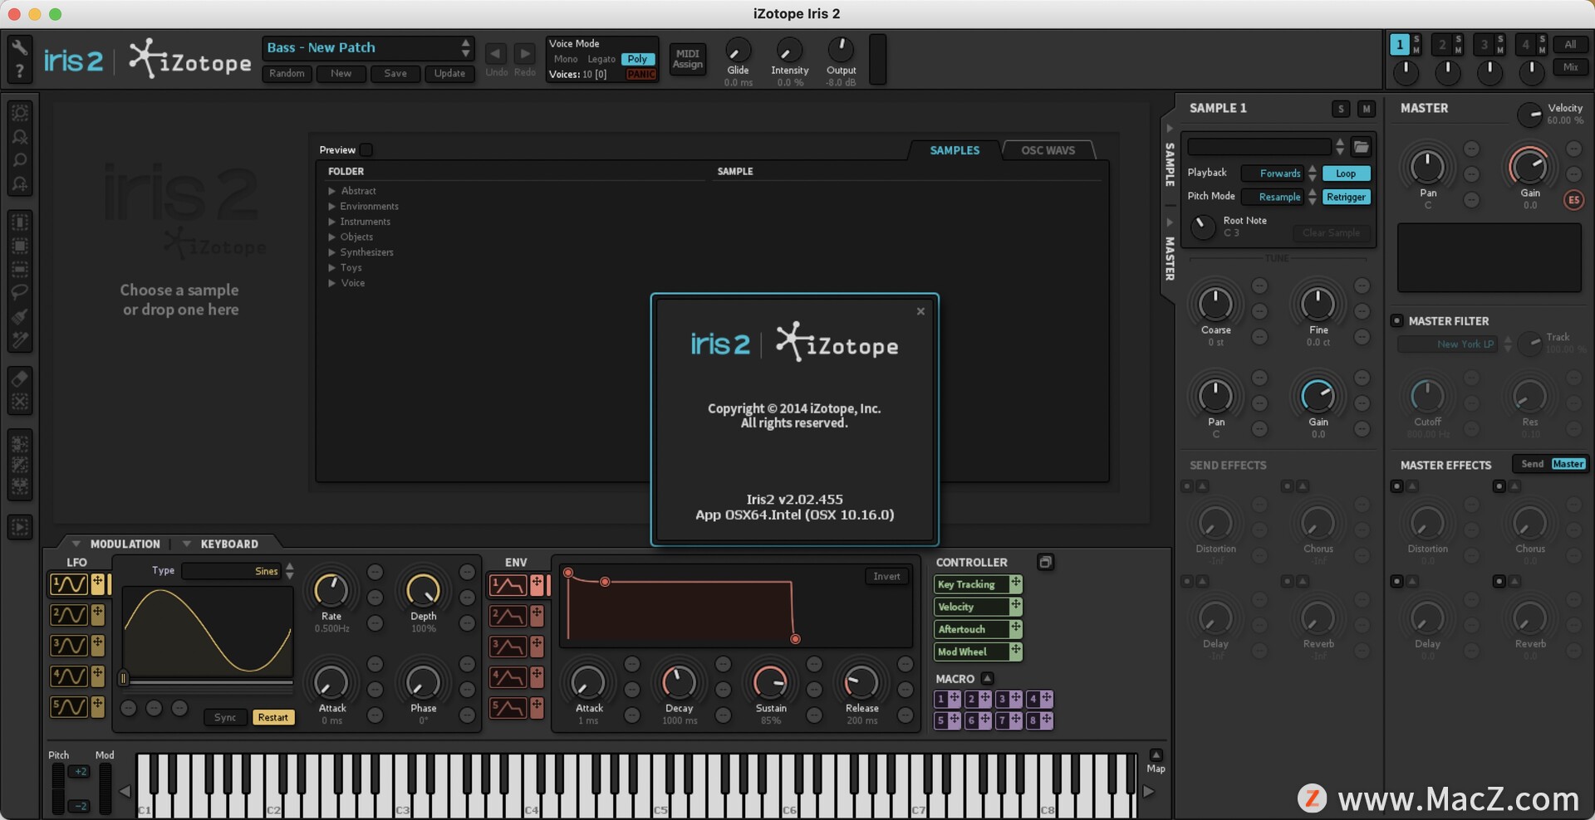Toggle the Loop playback button
This screenshot has width=1595, height=820.
point(1347,173)
